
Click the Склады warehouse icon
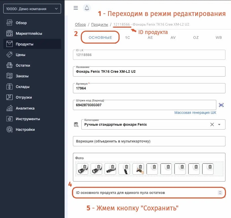[x=9, y=87]
